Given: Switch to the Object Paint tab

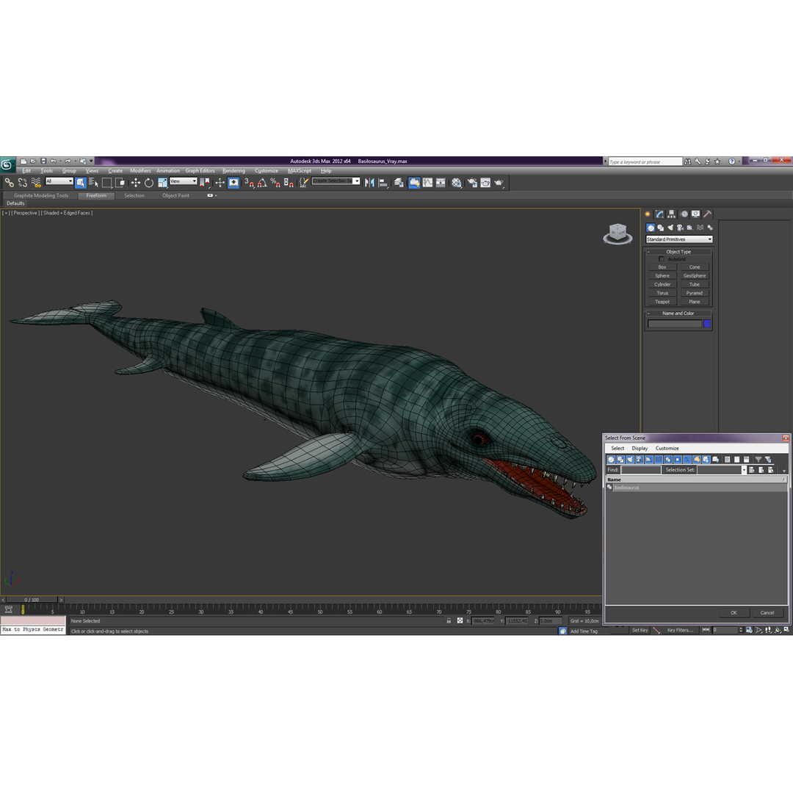Looking at the screenshot, I should pos(175,196).
